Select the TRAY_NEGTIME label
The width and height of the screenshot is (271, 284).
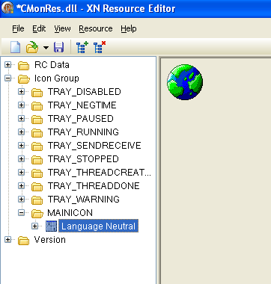pyautogui.click(x=82, y=105)
